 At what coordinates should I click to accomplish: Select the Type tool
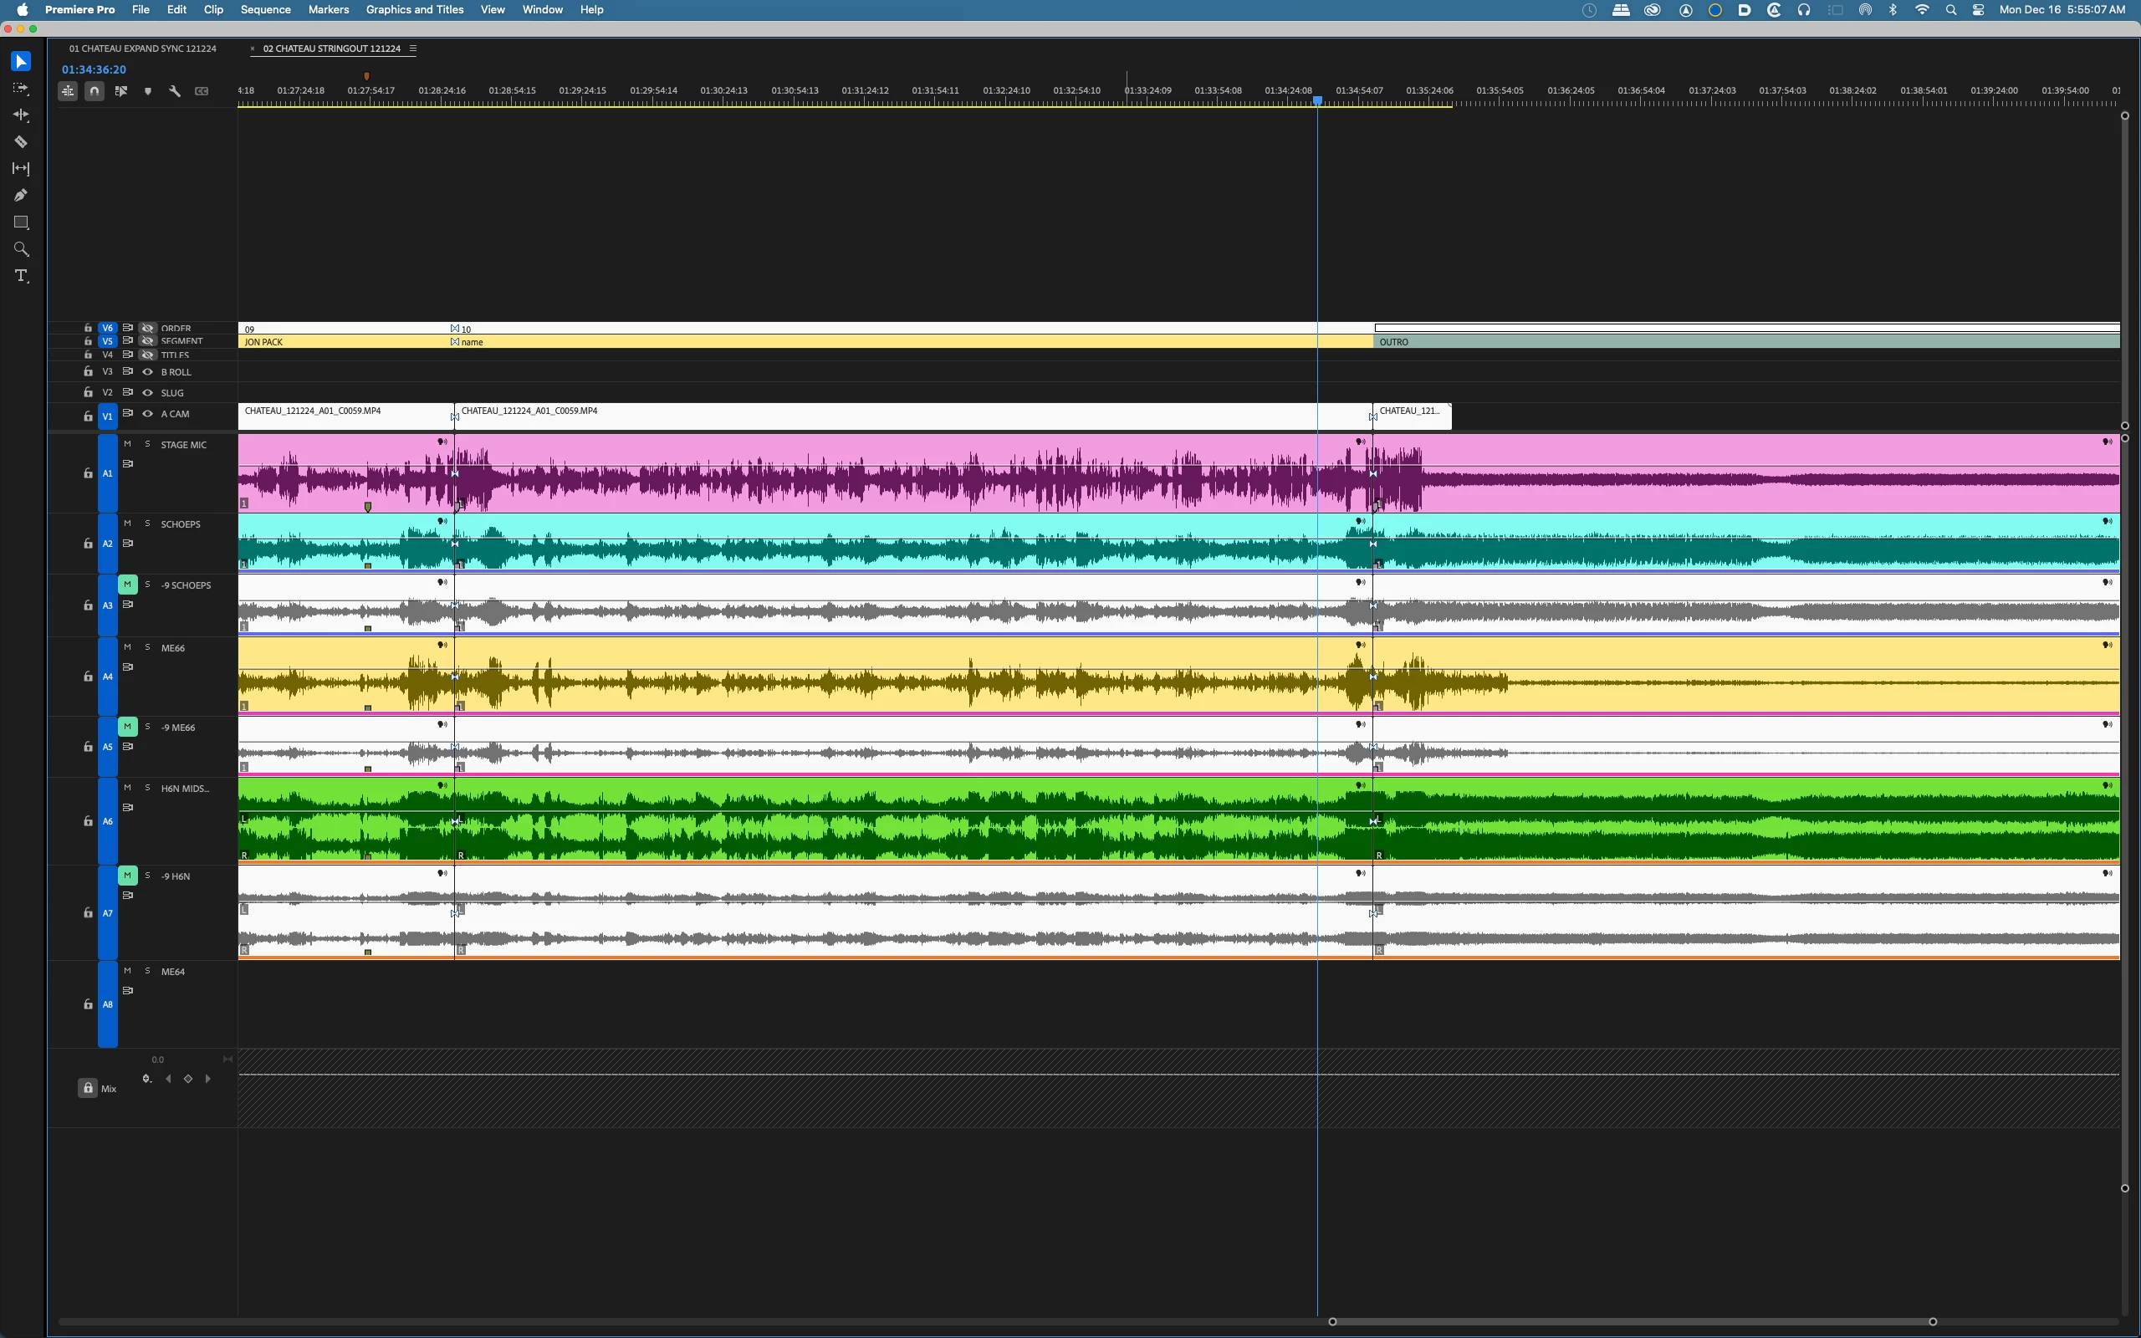tap(20, 276)
